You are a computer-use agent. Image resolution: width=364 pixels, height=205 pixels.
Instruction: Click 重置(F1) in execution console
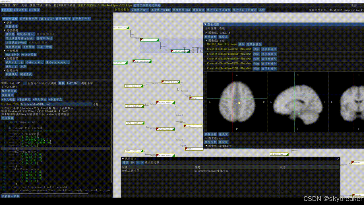point(198,10)
